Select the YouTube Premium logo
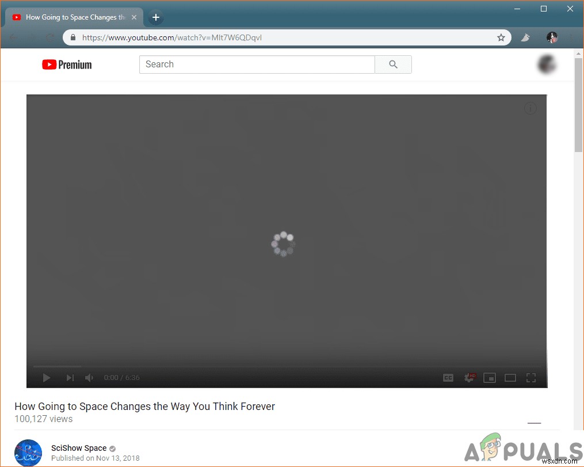Viewport: 584px width, 467px height. coord(66,64)
